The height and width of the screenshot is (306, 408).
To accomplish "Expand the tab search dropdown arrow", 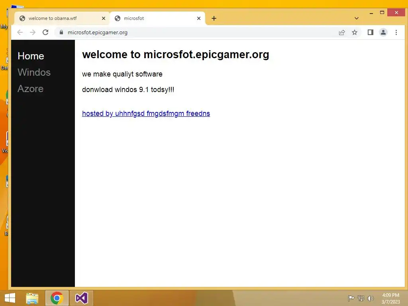I will coord(357,18).
